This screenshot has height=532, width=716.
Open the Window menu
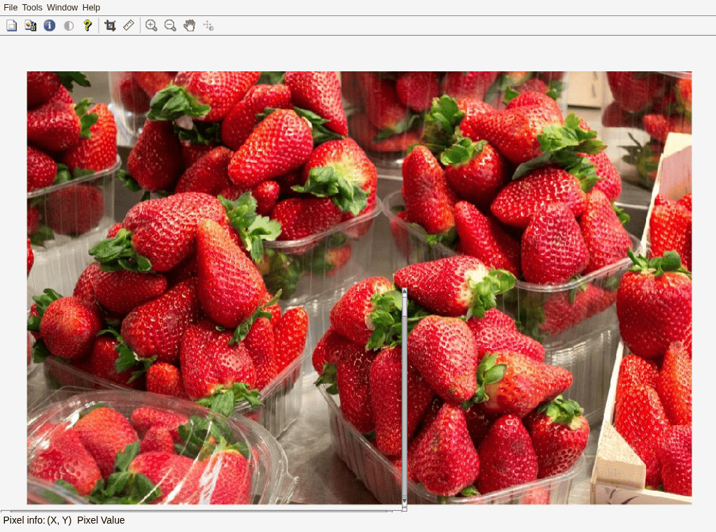pyautogui.click(x=62, y=7)
